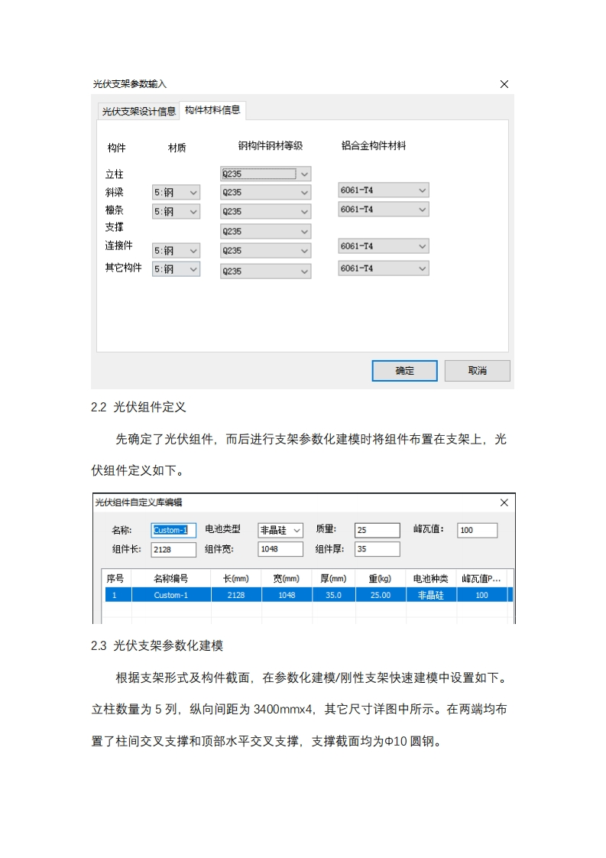Screen dimensions: 606x858
Task: Click the 组件长 field showing 2128
Action: (173, 549)
